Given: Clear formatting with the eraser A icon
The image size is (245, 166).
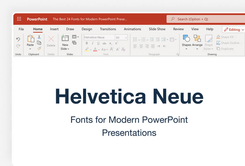Looking at the screenshot, I should coord(123,49).
